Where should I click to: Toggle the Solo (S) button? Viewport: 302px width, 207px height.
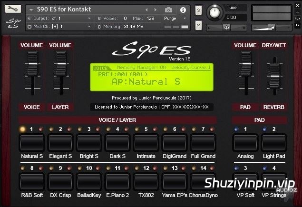[x=198, y=10]
